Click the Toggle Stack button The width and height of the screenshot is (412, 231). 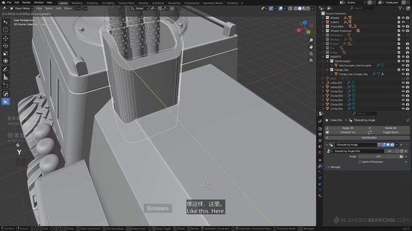391,132
